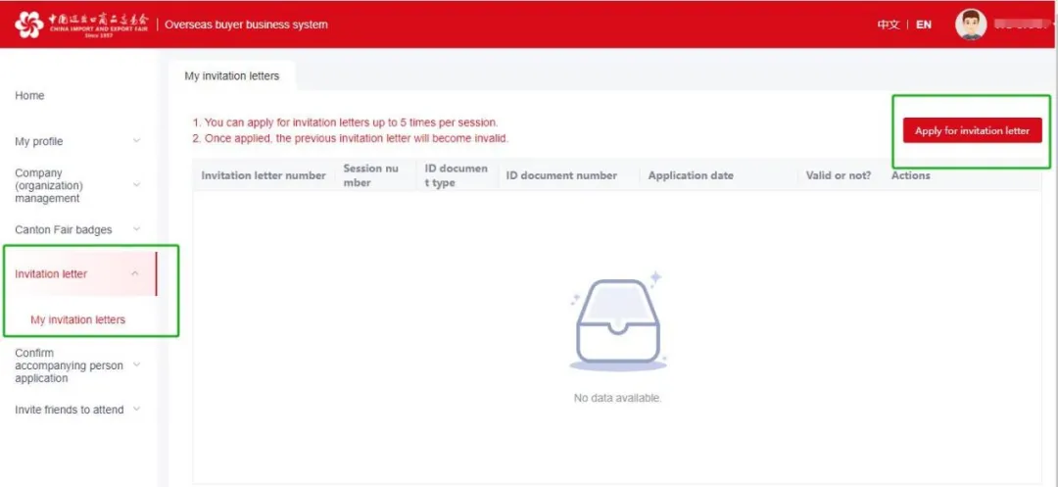Click the Application date column header
1058x487 pixels.
click(x=691, y=175)
